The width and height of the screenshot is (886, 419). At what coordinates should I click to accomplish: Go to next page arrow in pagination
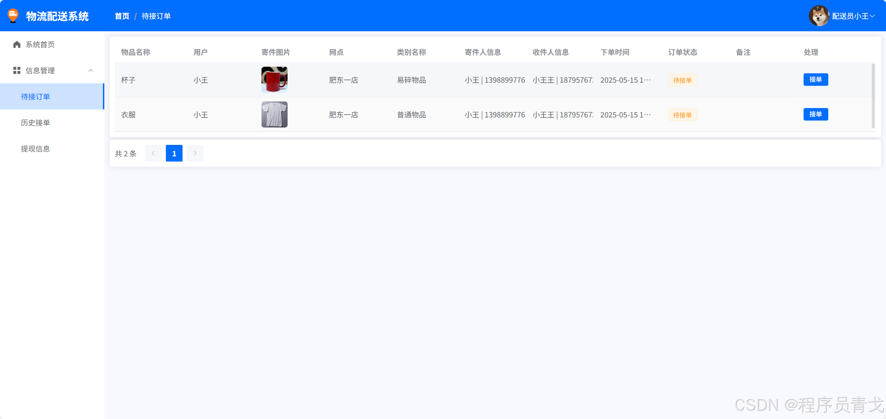coord(195,153)
